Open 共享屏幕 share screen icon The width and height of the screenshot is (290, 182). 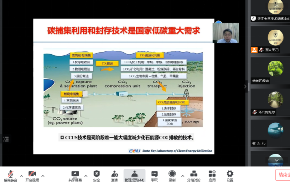coord(75,175)
